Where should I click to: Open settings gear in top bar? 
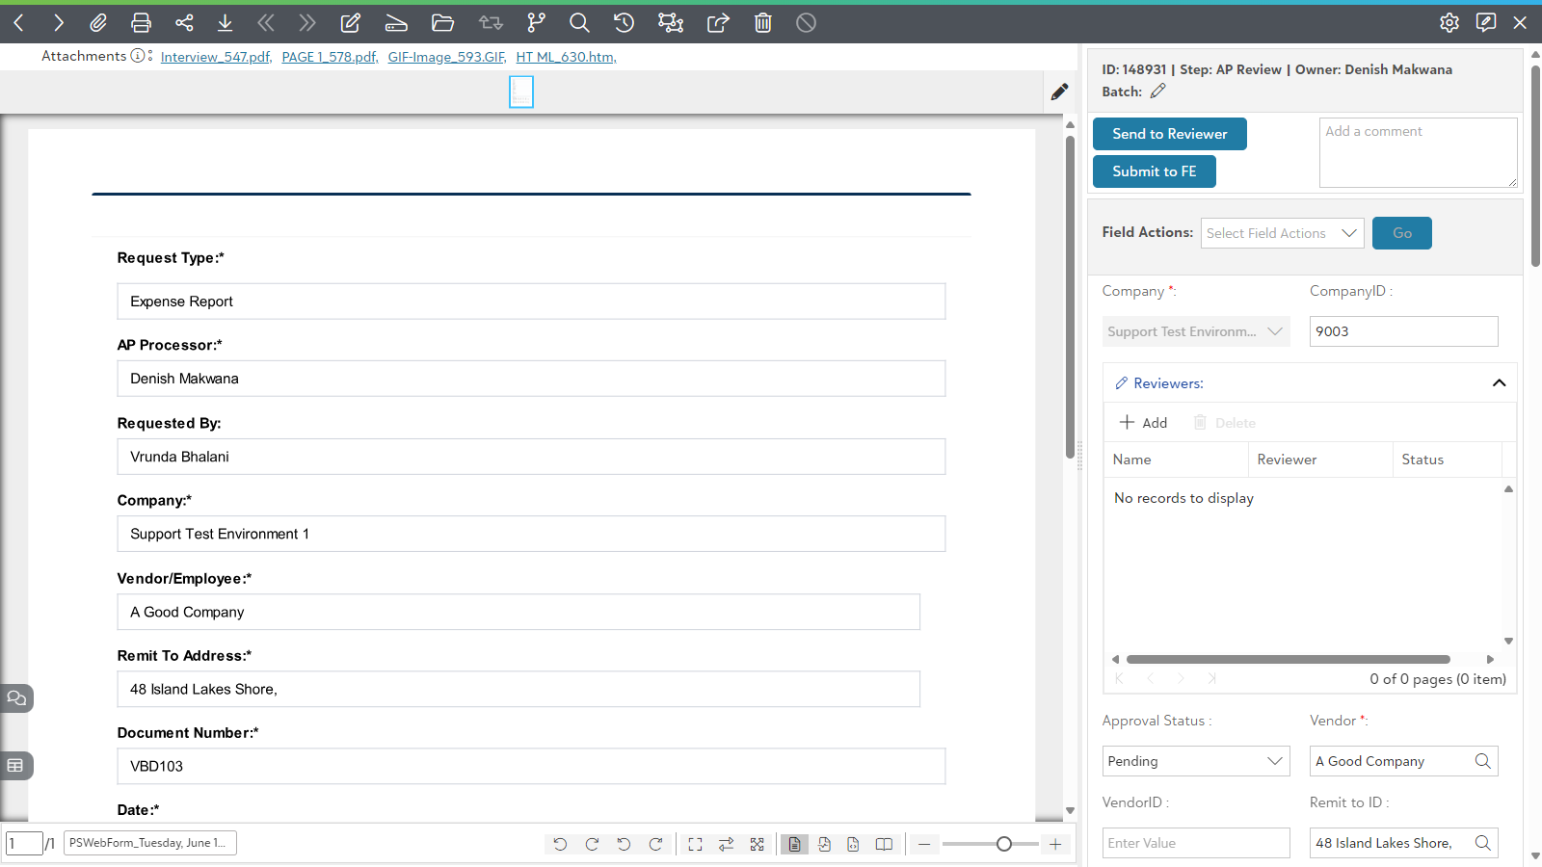1449,22
